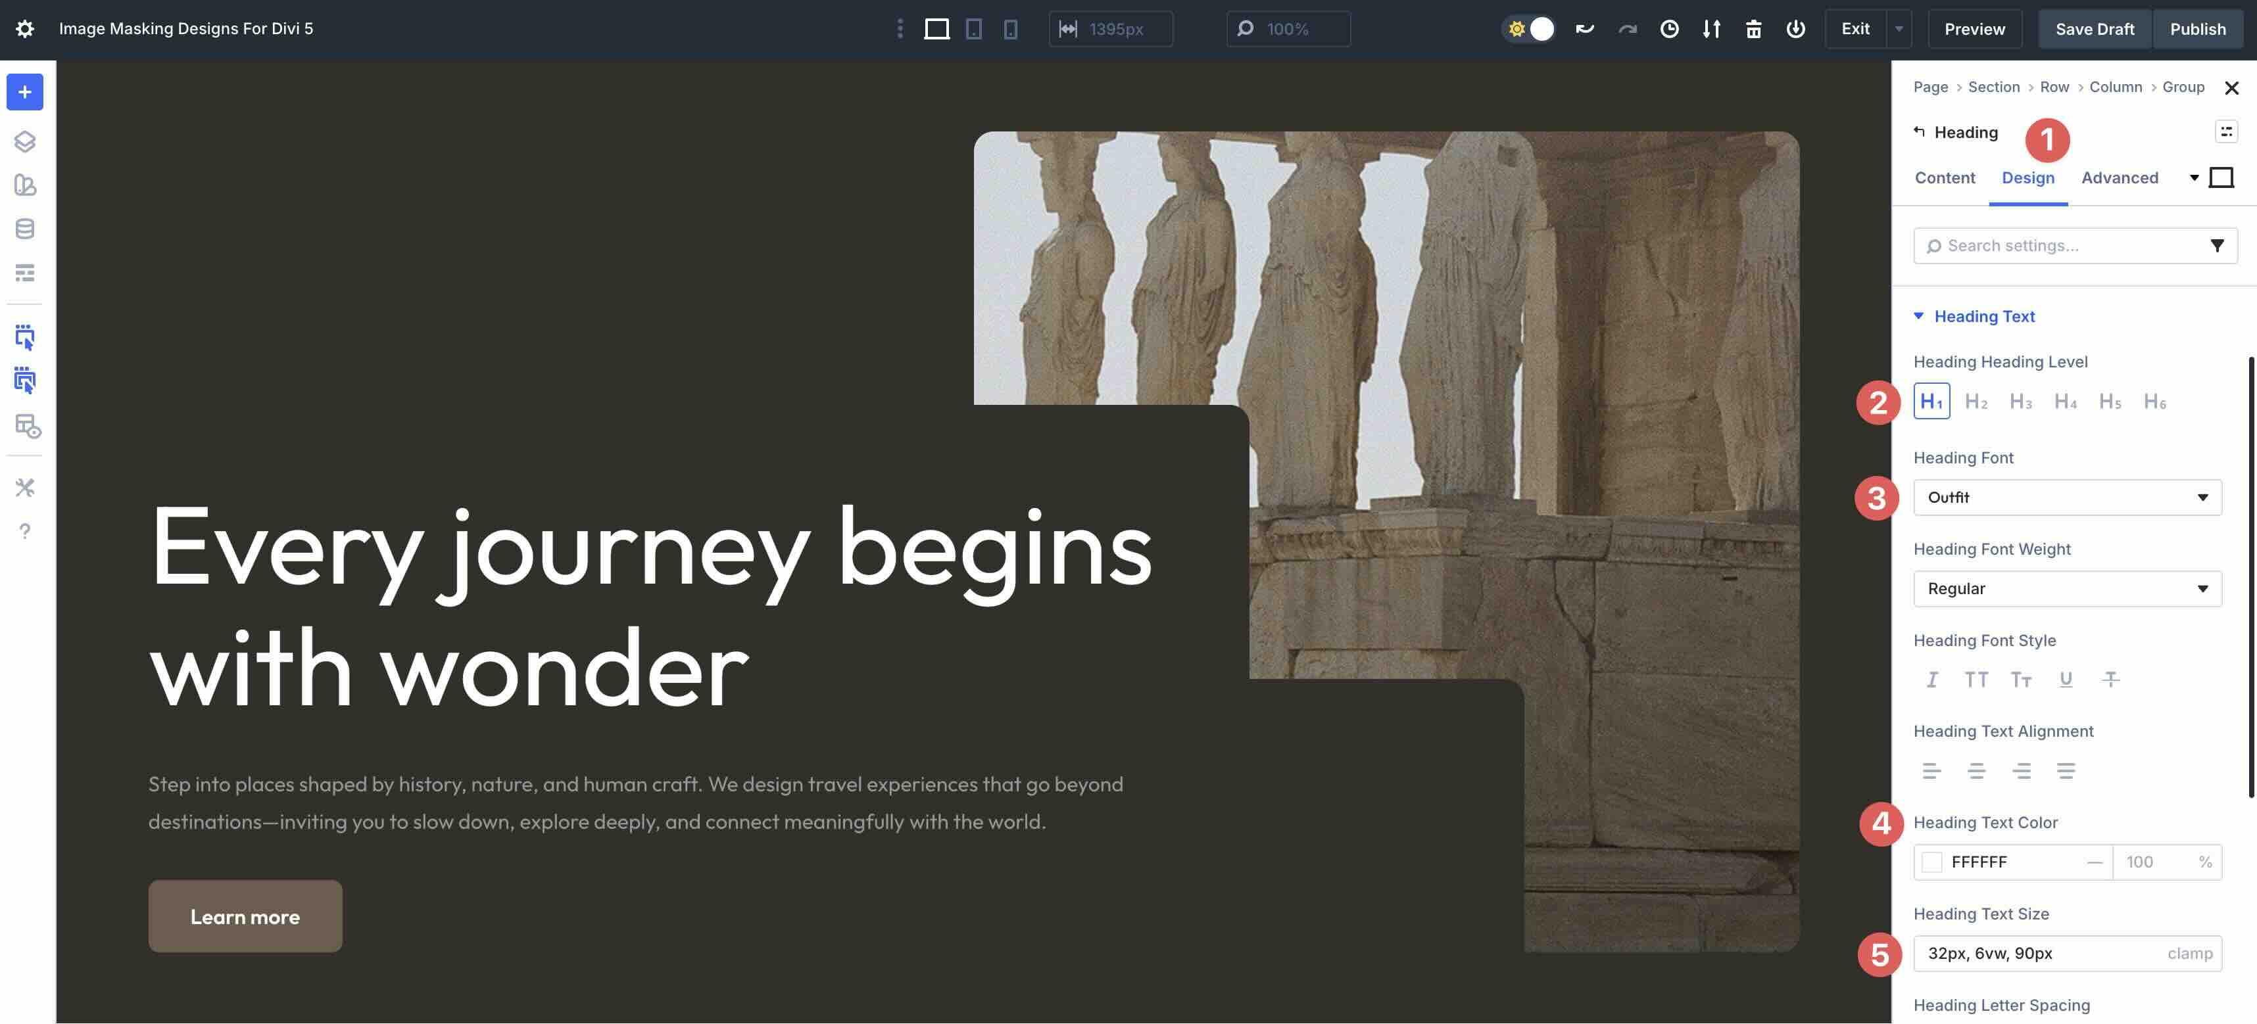Open the Heading Text Color swatch
This screenshot has height=1024, width=2257.
click(x=1932, y=862)
